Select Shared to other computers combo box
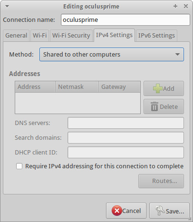Screen dimensions: 193x222 [x=112, y=54]
